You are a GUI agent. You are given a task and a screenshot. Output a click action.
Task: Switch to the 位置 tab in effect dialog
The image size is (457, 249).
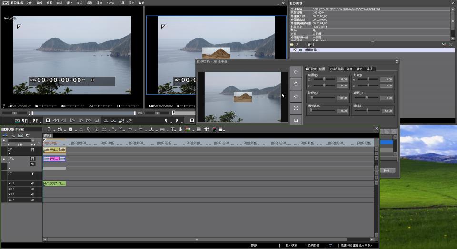[x=322, y=69]
